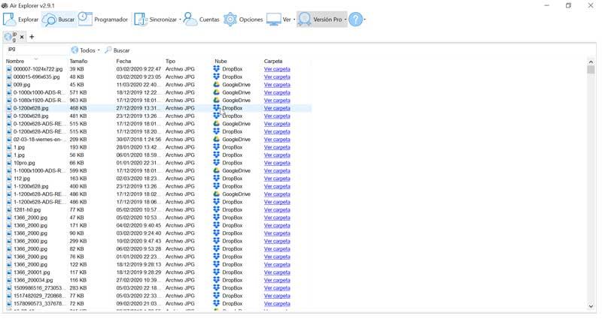Sort by Nube column header
Screen dimensions: 602x319
(x=220, y=62)
